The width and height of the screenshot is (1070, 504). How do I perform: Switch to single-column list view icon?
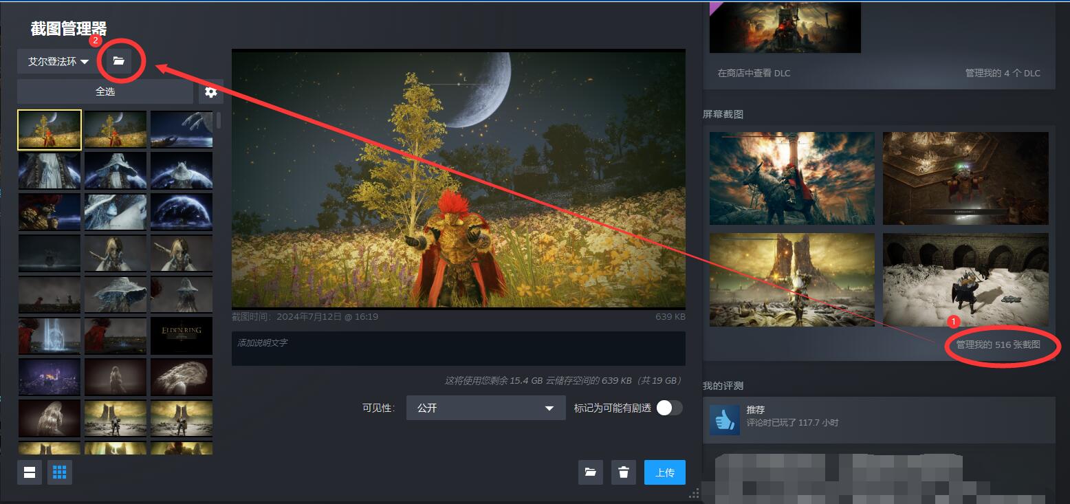30,472
